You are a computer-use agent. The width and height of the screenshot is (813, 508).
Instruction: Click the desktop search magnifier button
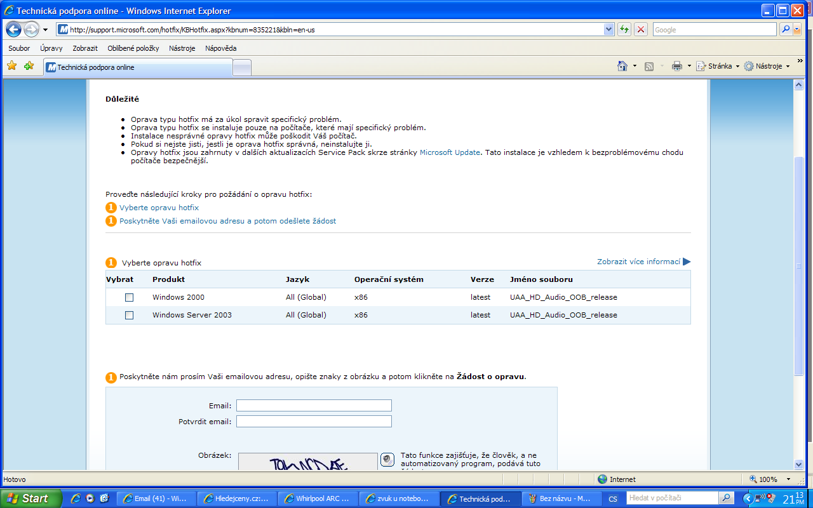point(726,498)
